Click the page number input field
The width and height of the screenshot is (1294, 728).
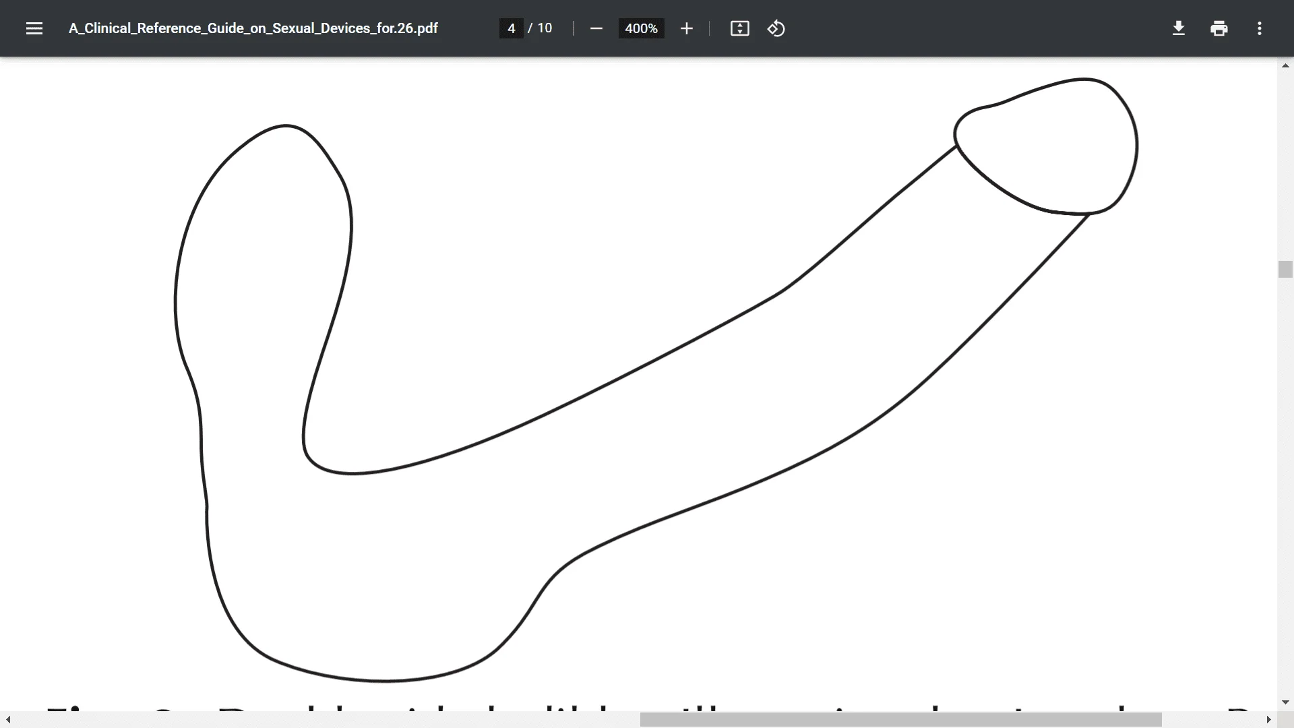(x=512, y=28)
